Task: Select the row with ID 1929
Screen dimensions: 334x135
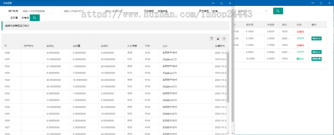Action: click(114, 114)
